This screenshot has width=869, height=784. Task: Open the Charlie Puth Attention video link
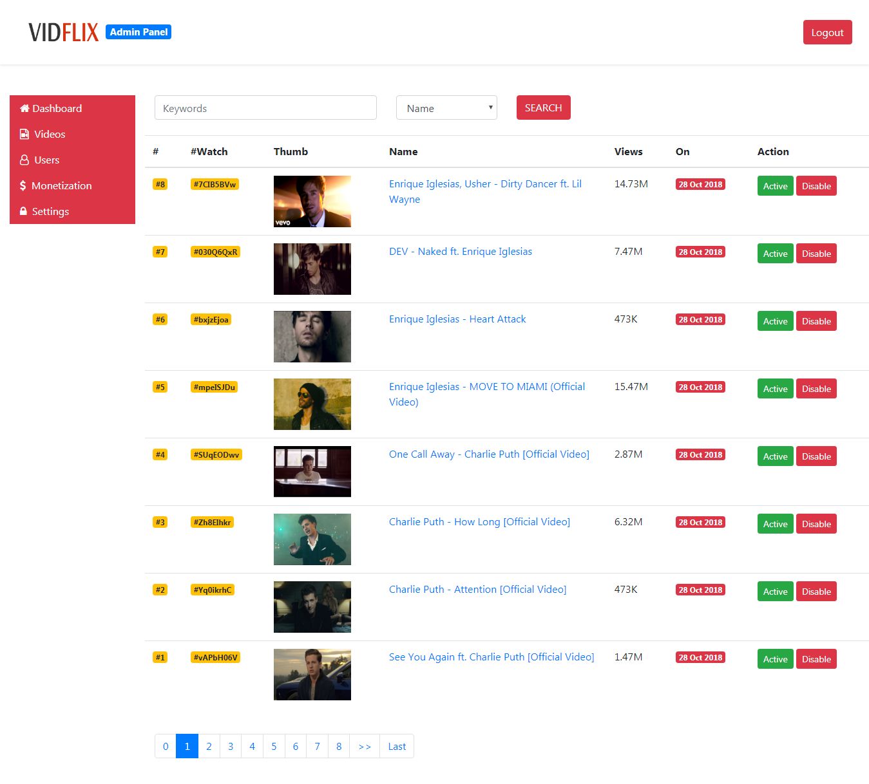pos(477,590)
